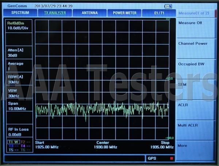The image size is (219, 166).
Task: Open the E1 / T1 tab
Action: point(159,13)
